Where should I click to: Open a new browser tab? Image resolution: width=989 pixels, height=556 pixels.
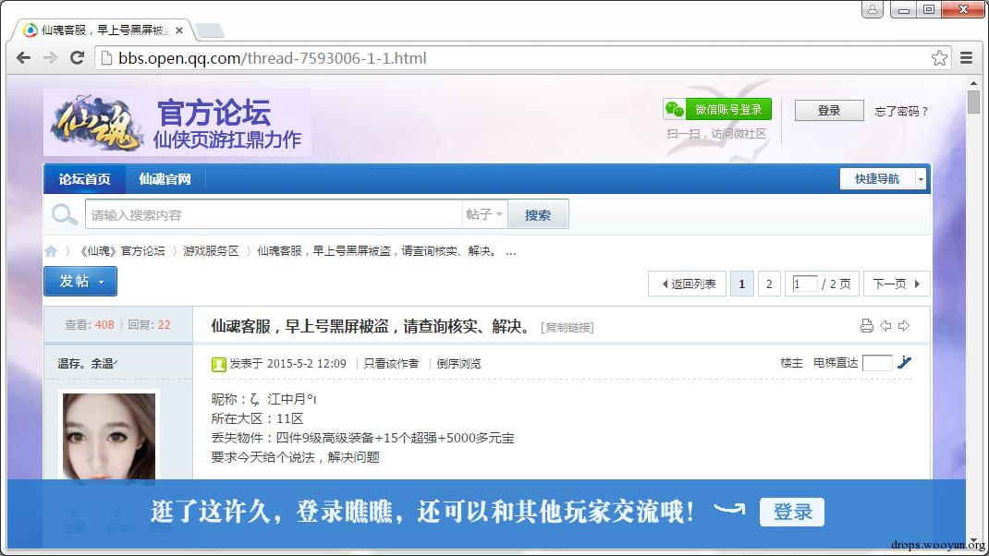coord(209,30)
